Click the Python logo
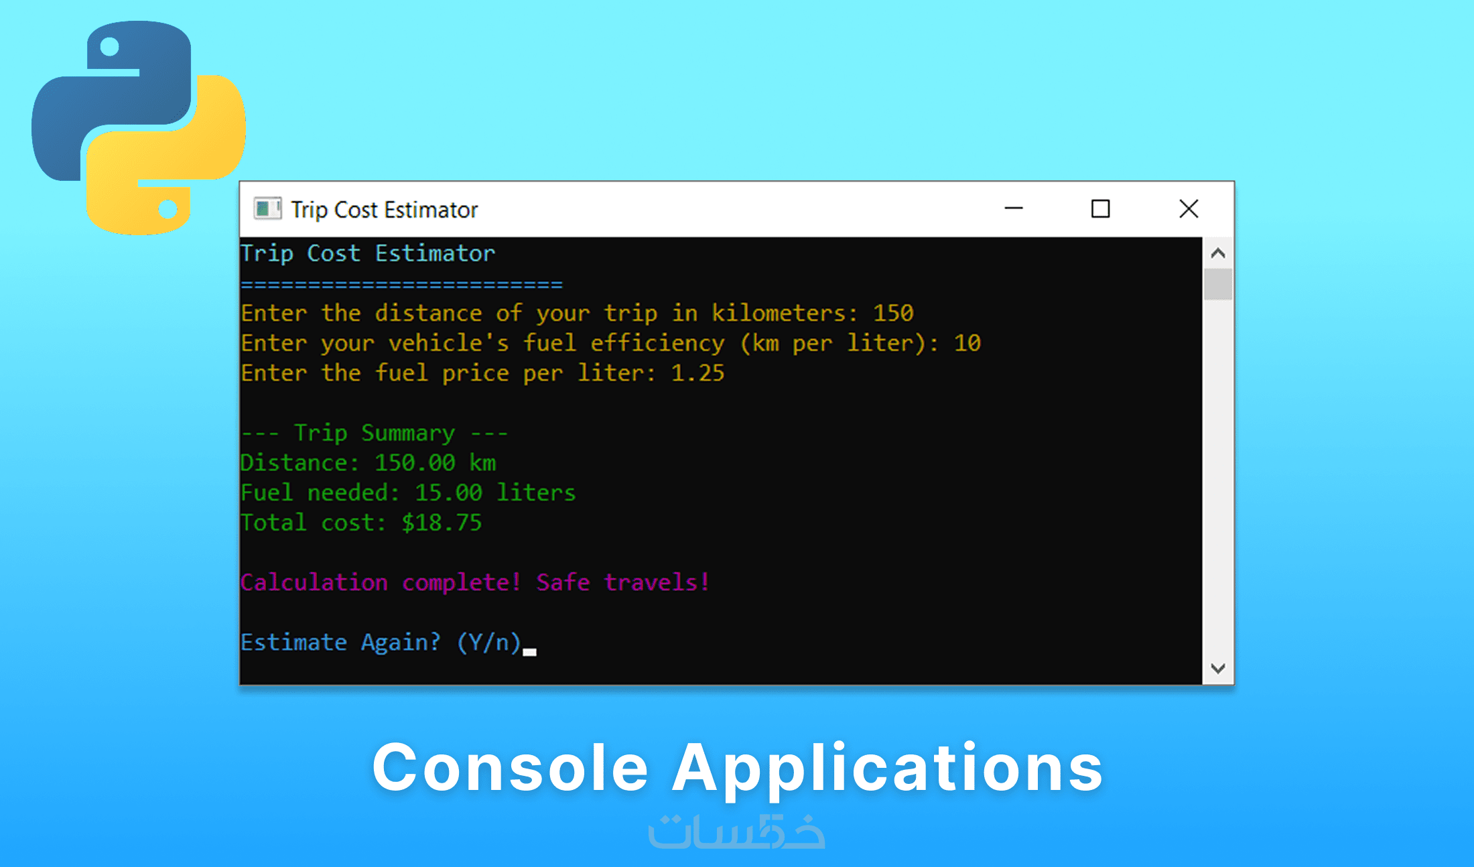The image size is (1474, 867). (139, 127)
